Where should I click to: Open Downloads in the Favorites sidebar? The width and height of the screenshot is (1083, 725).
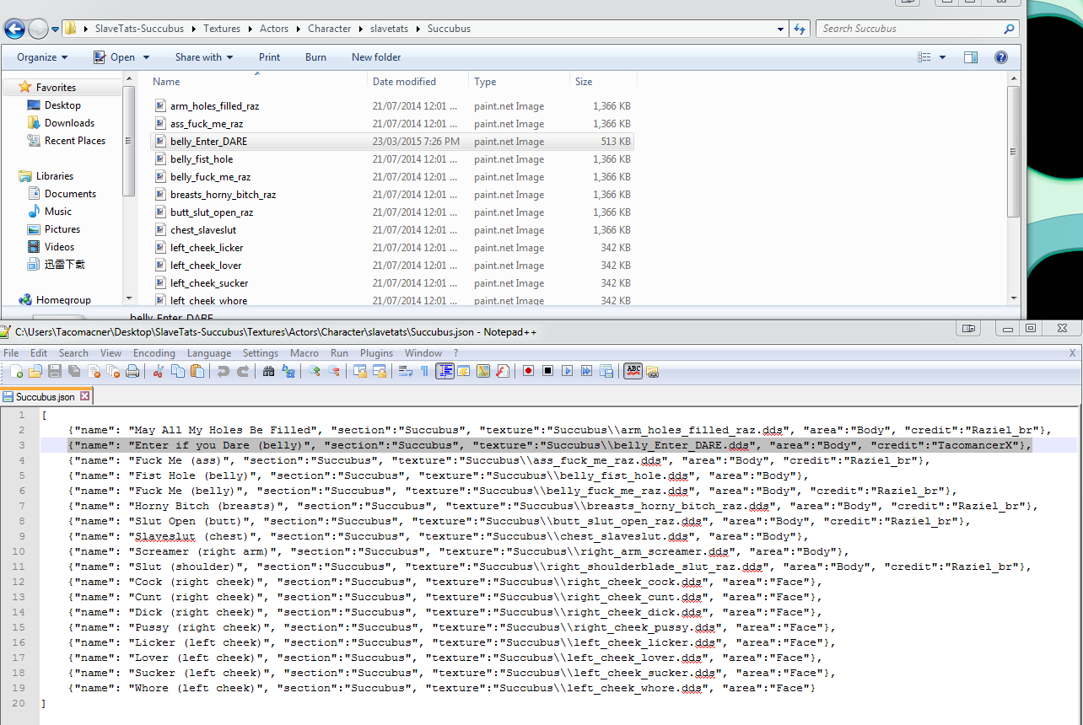tap(69, 123)
